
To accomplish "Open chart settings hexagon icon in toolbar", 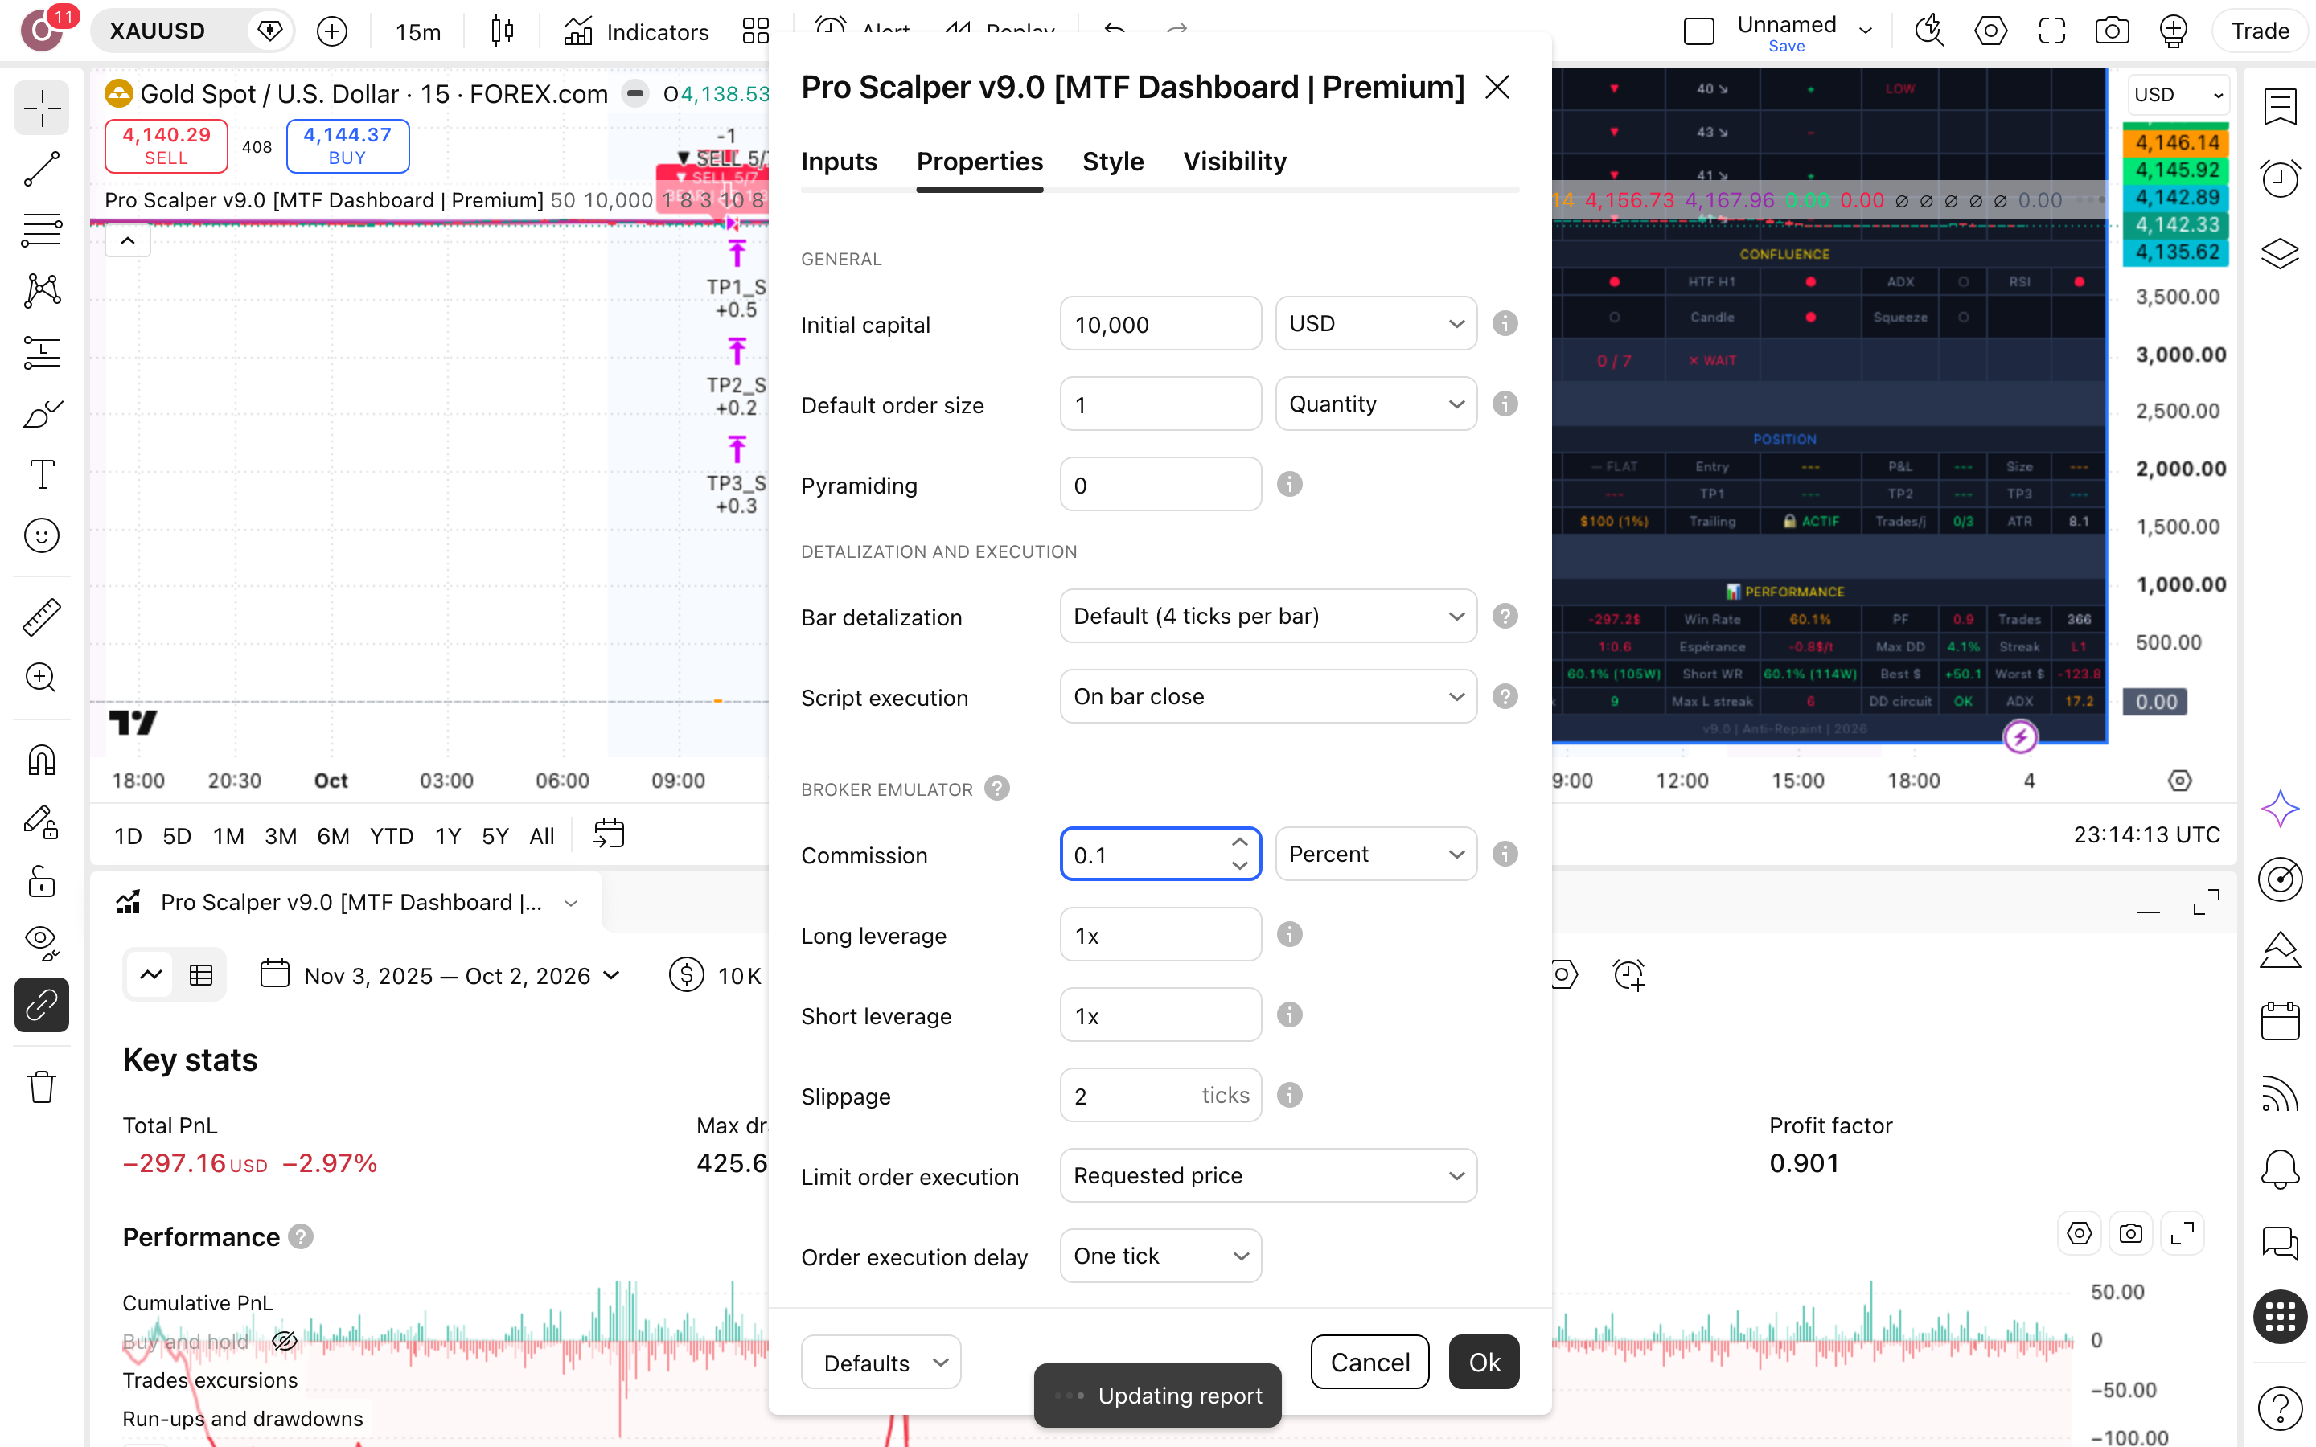I will [x=1990, y=31].
